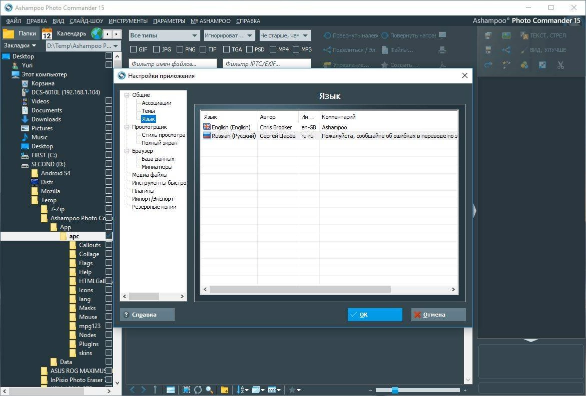Screen dimensions: 586x396
Task: Open the Не старше, чем dropdown
Action: click(x=285, y=35)
